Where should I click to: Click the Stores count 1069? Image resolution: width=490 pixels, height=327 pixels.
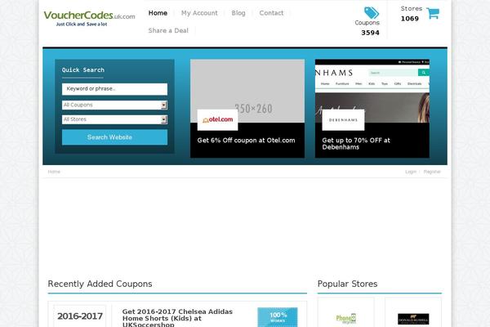tap(410, 19)
